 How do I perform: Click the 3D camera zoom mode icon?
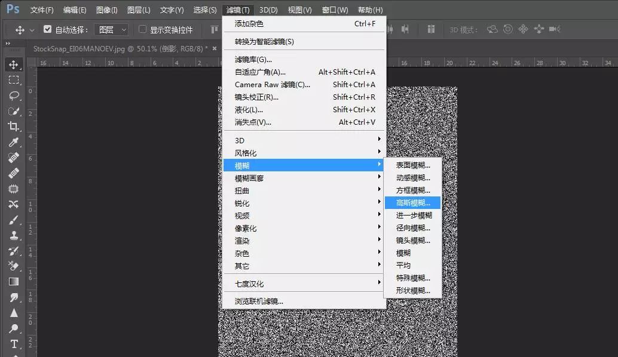555,29
